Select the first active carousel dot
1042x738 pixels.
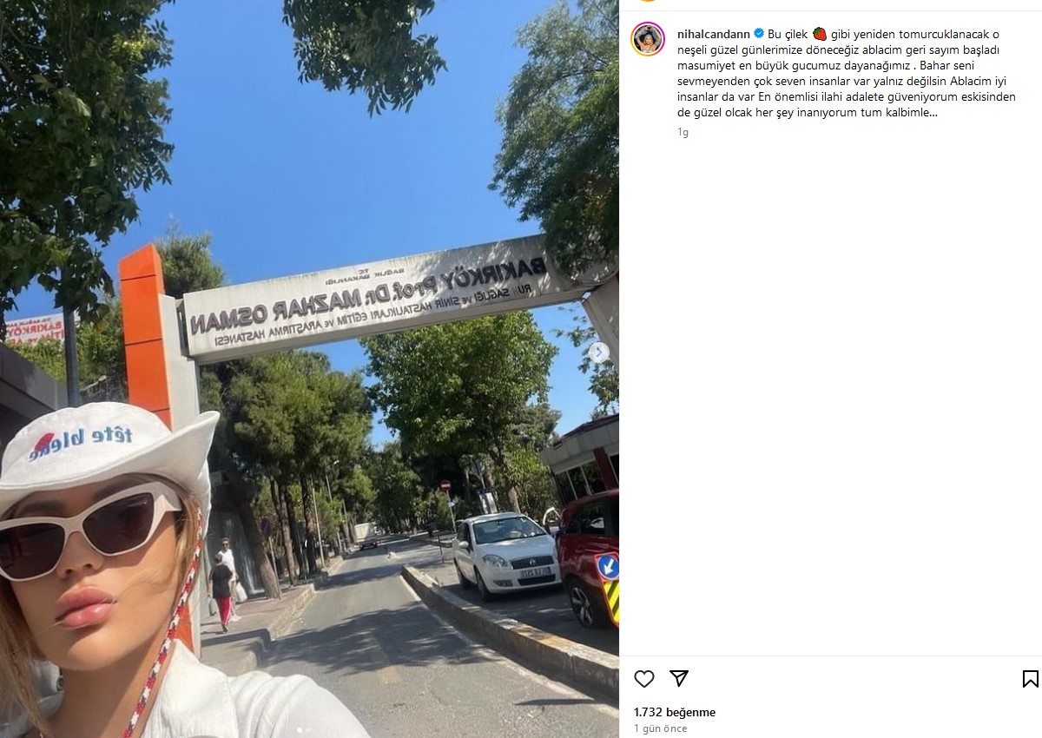coord(300,730)
